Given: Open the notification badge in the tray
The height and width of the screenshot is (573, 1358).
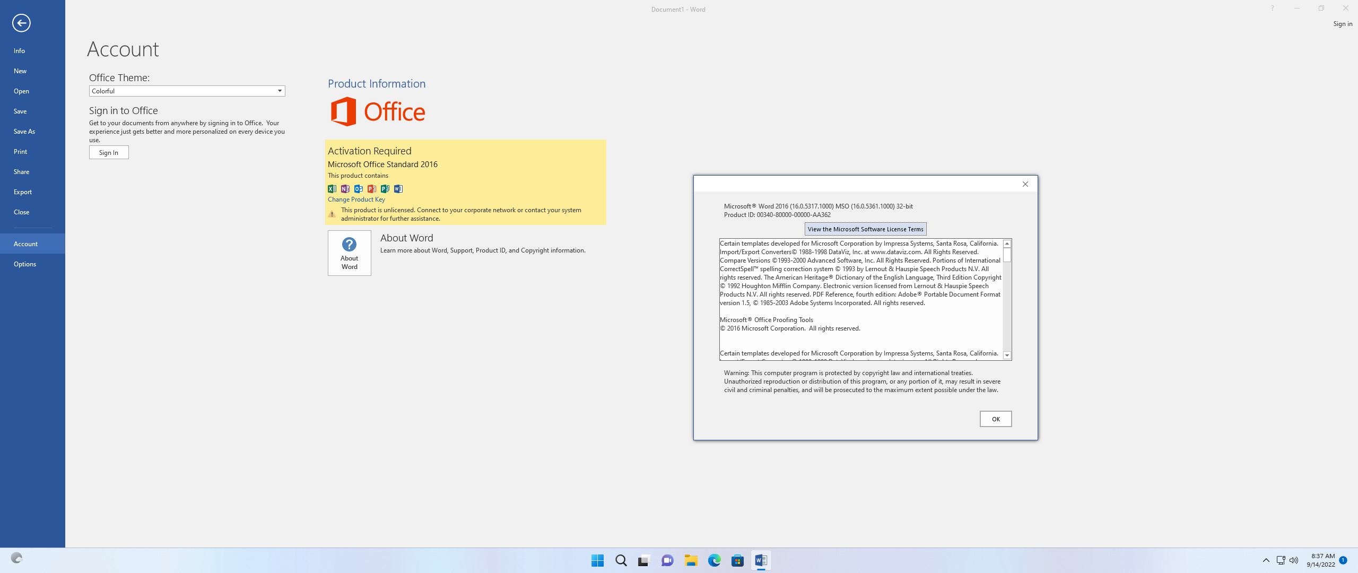Looking at the screenshot, I should tap(1343, 560).
